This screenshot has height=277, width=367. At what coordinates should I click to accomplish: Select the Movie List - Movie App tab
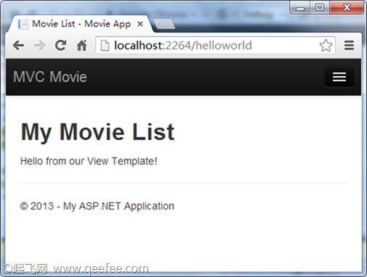[81, 24]
